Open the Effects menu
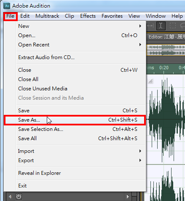Viewport: 185px width, 201px height. 88,16
